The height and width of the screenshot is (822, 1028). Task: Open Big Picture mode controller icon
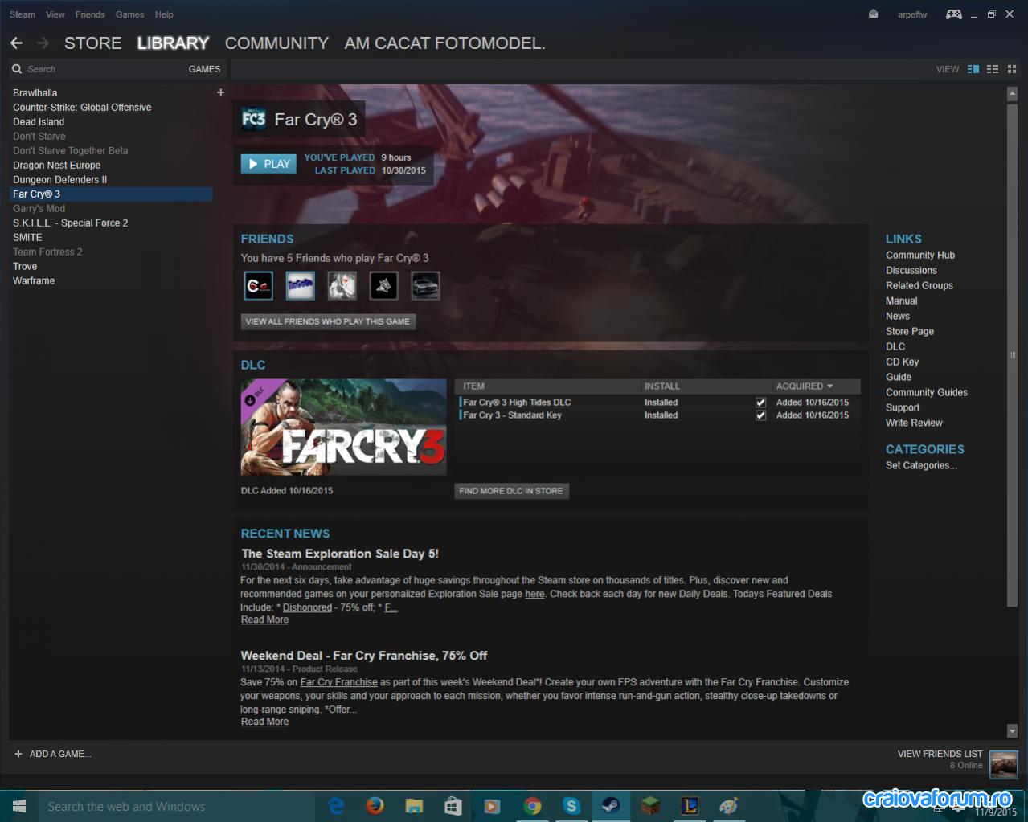[x=954, y=14]
